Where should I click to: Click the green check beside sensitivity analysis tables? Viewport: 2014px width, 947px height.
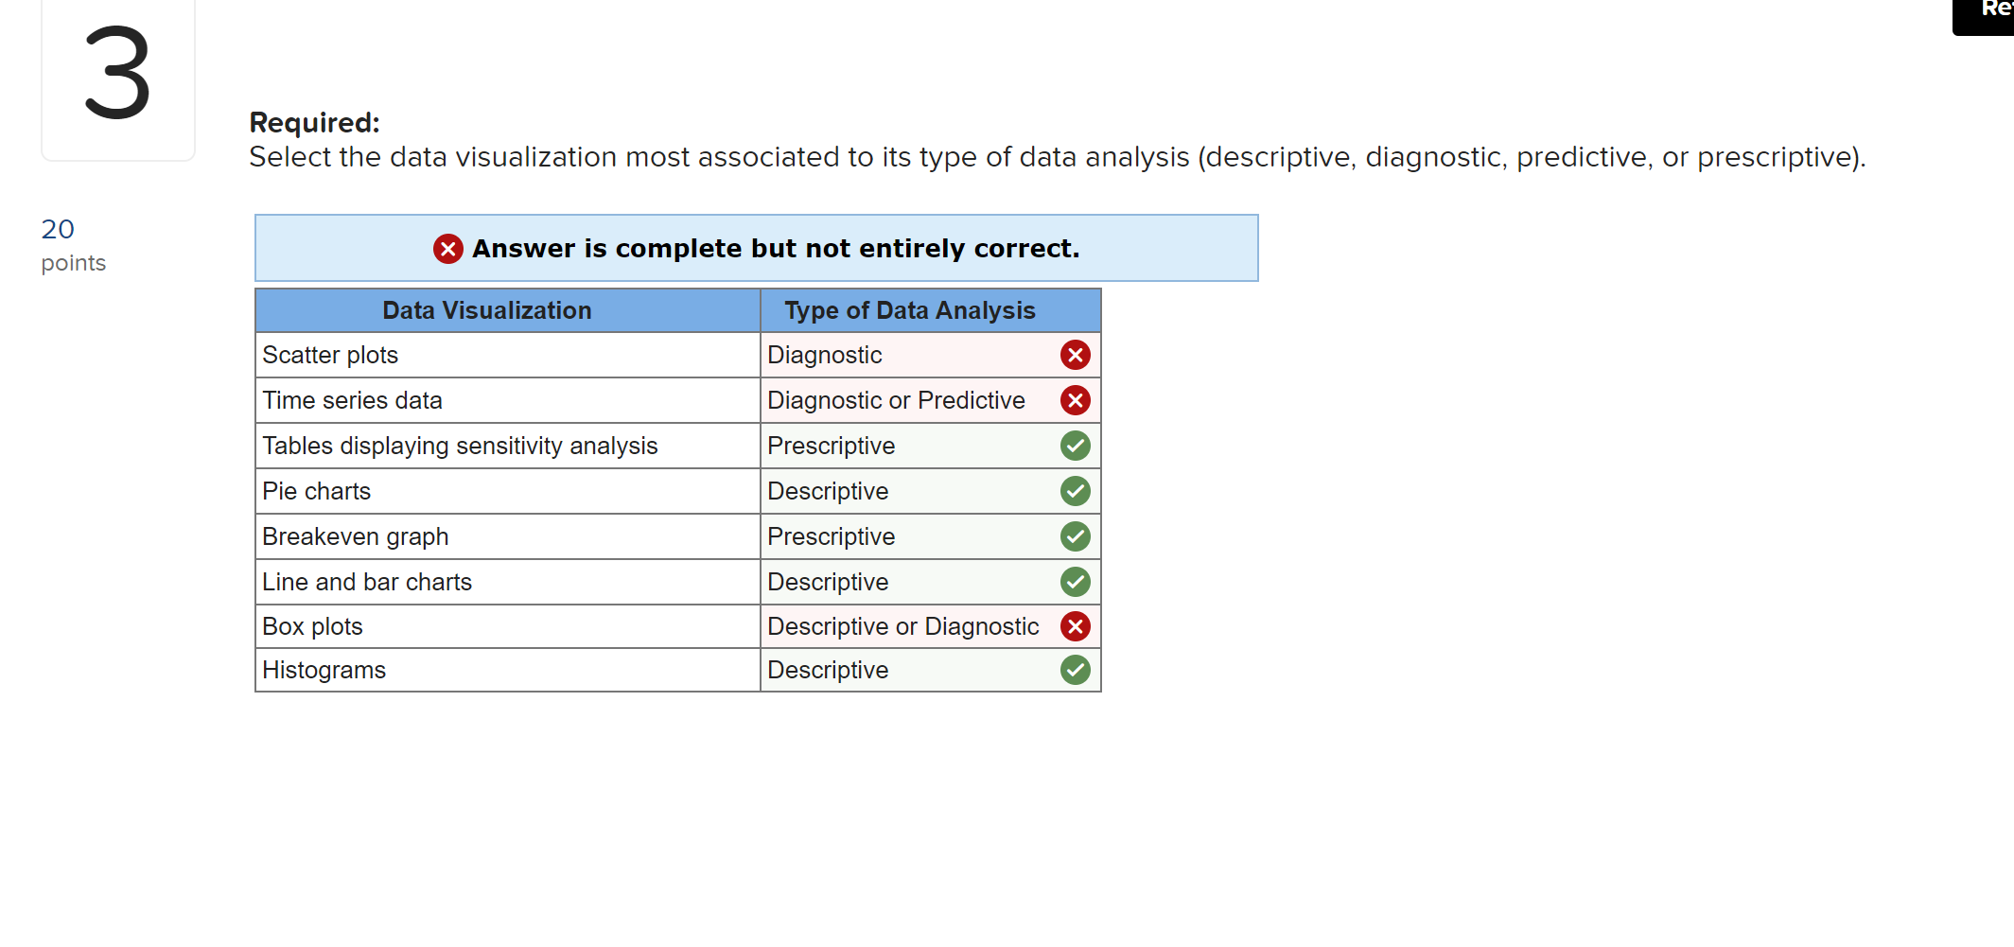[x=1075, y=446]
